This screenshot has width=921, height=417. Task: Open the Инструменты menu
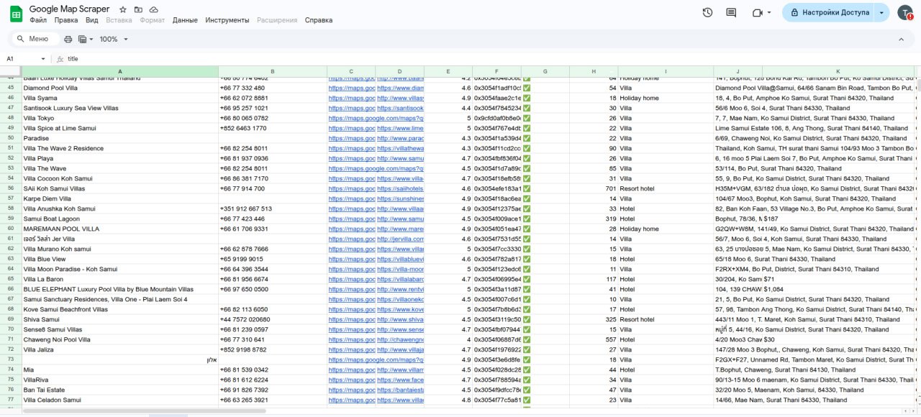coord(227,20)
